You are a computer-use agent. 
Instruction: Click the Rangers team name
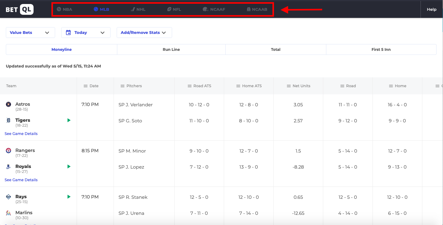(x=25, y=150)
